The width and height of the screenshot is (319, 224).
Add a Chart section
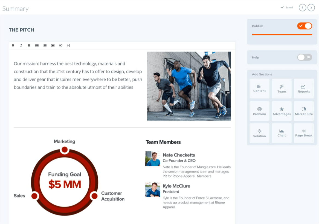pos(282,133)
